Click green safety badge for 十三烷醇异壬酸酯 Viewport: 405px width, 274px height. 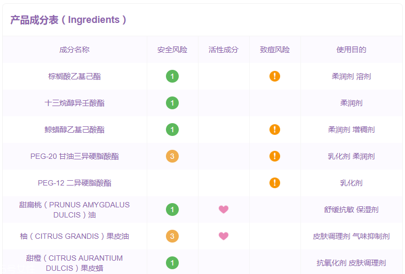[x=172, y=103]
